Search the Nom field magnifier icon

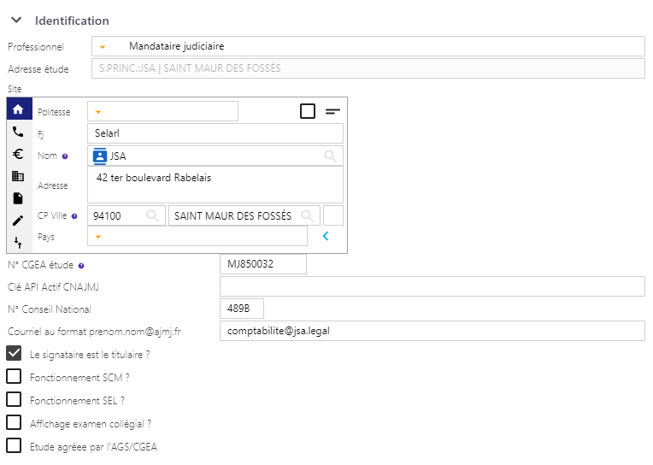(330, 156)
